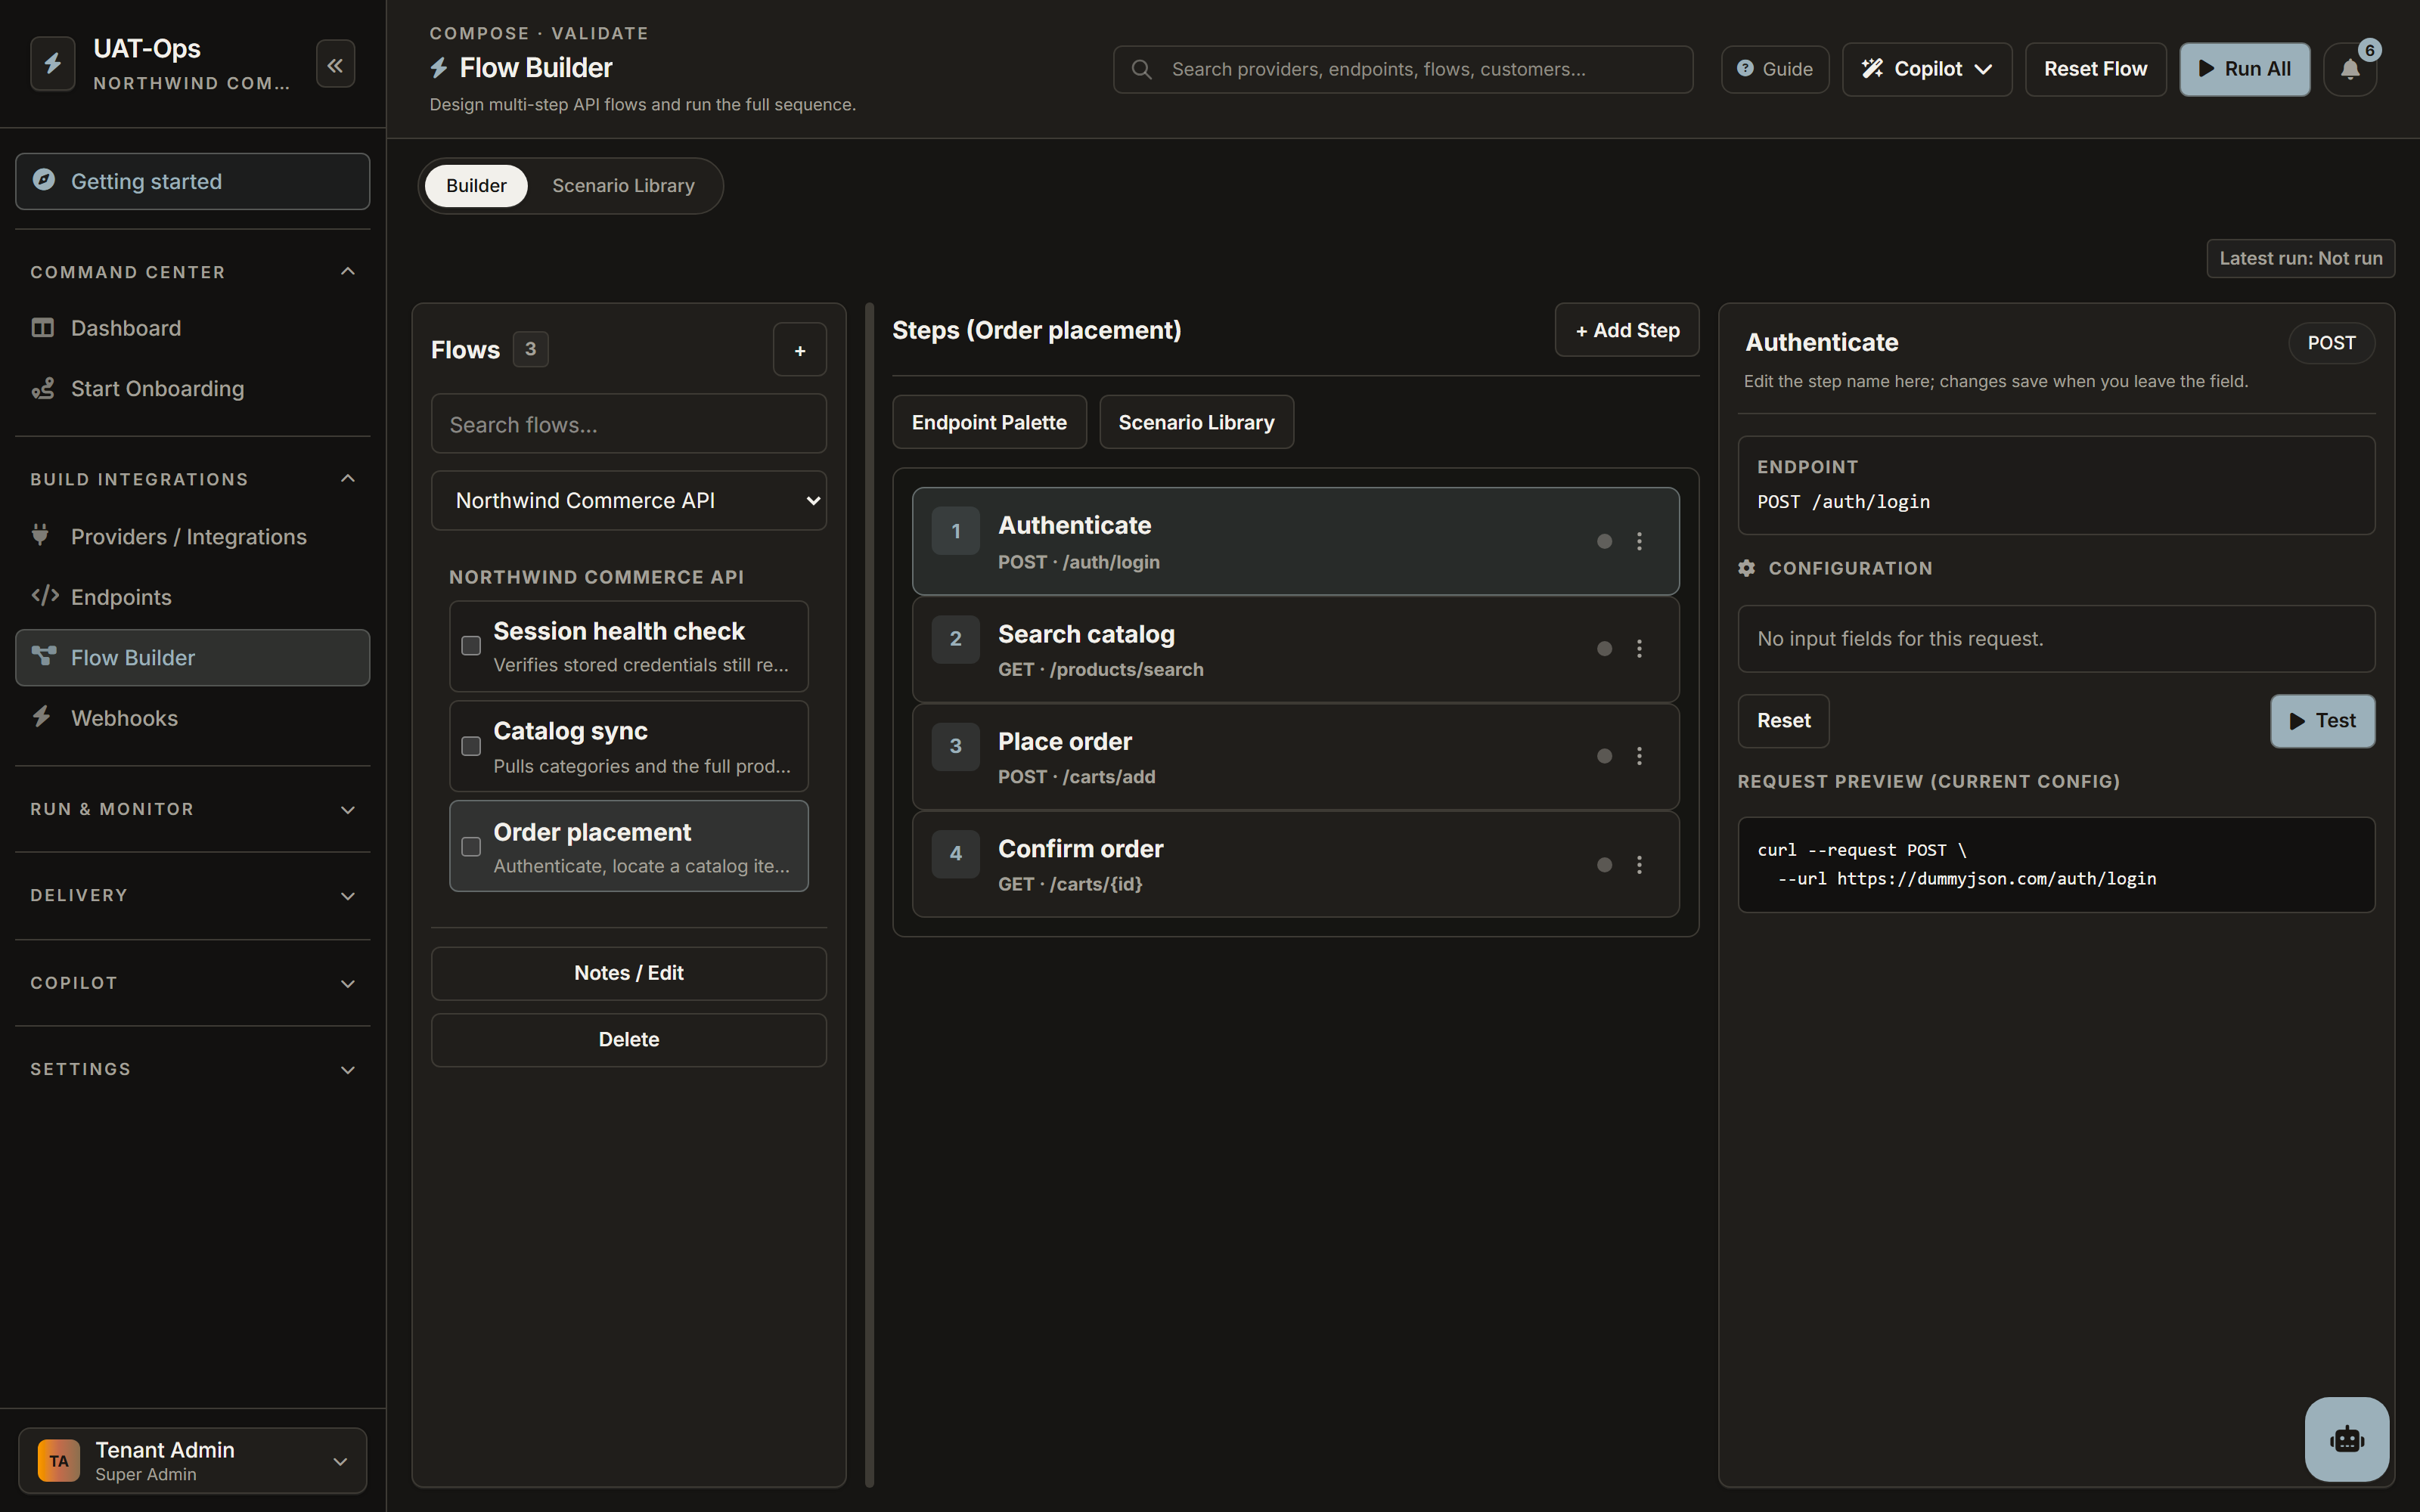
Task: Click the search magnifier icon in top bar
Action: pyautogui.click(x=1141, y=69)
